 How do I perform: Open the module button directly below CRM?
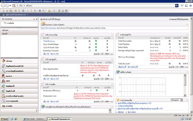pyautogui.click(x=19, y=86)
